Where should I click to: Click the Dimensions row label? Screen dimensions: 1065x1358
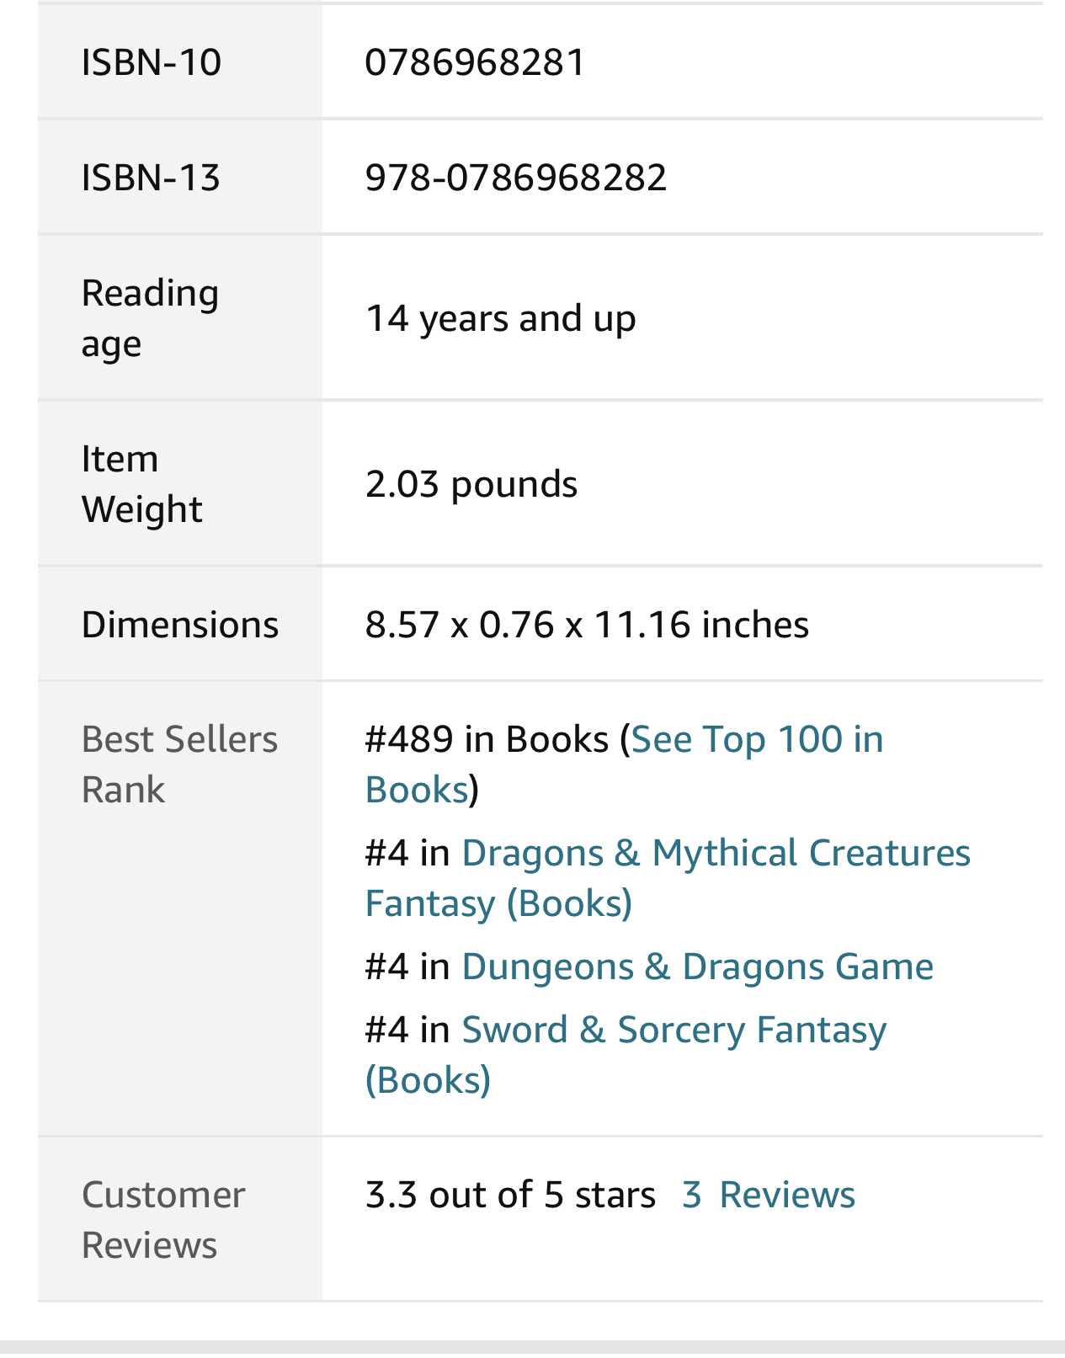pos(179,626)
